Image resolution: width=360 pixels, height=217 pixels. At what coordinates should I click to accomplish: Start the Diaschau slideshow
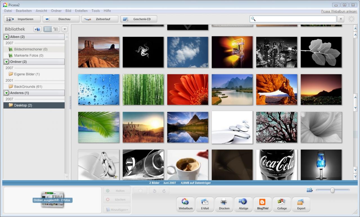point(61,19)
